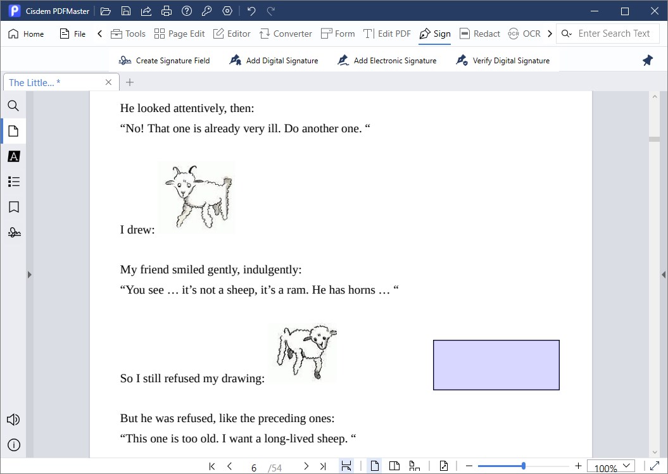Enter fullscreen mode with expand icon

[655, 466]
